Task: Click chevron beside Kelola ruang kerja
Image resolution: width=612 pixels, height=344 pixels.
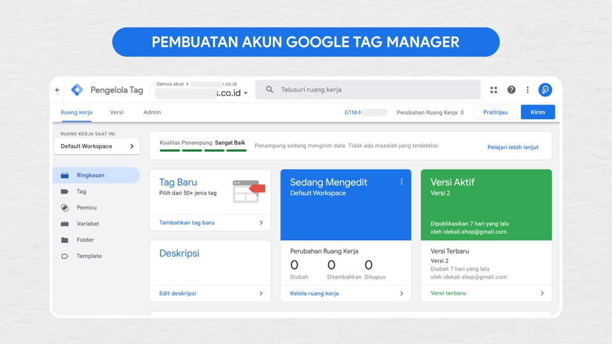Action: point(401,293)
